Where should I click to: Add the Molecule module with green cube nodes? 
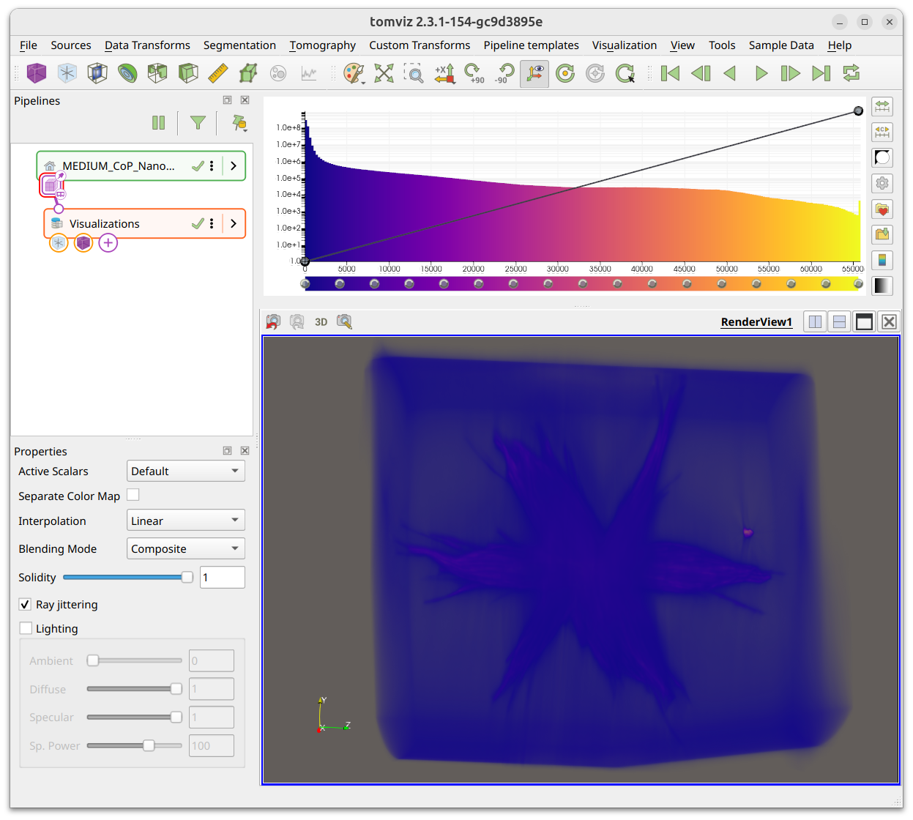248,73
